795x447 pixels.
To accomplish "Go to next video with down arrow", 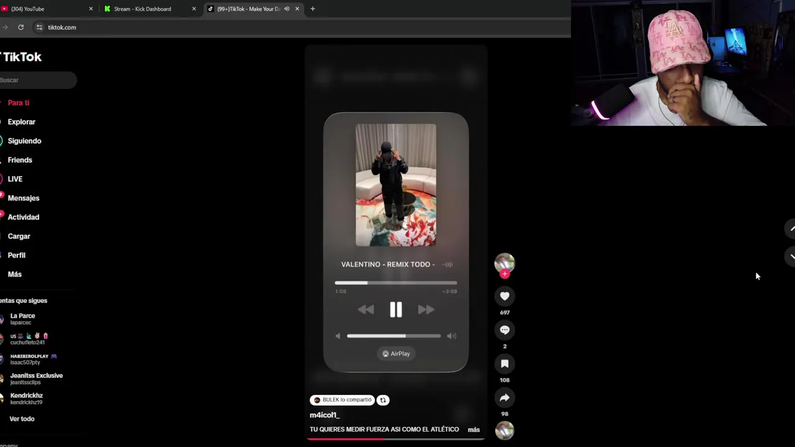I will pos(791,256).
